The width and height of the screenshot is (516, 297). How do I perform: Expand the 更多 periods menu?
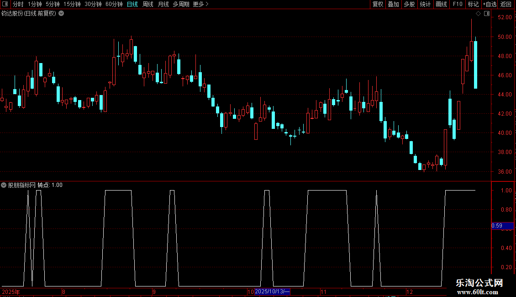tap(201, 4)
